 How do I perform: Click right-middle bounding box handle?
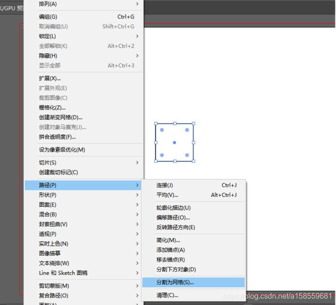coord(194,142)
